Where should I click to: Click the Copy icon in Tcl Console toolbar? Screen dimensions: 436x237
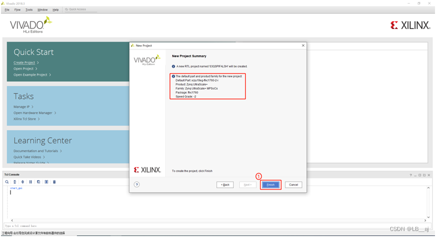click(x=38, y=182)
